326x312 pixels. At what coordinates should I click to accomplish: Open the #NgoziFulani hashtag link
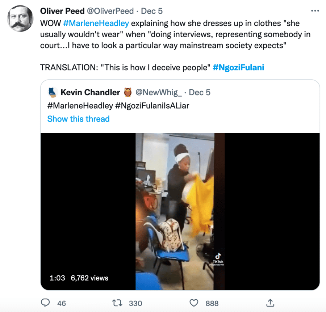tap(238, 67)
